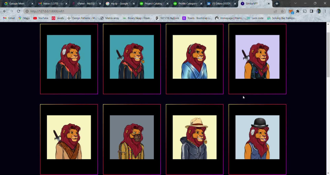Open the Matrix array bookmark
This screenshot has width=330, height=175.
[110, 18]
